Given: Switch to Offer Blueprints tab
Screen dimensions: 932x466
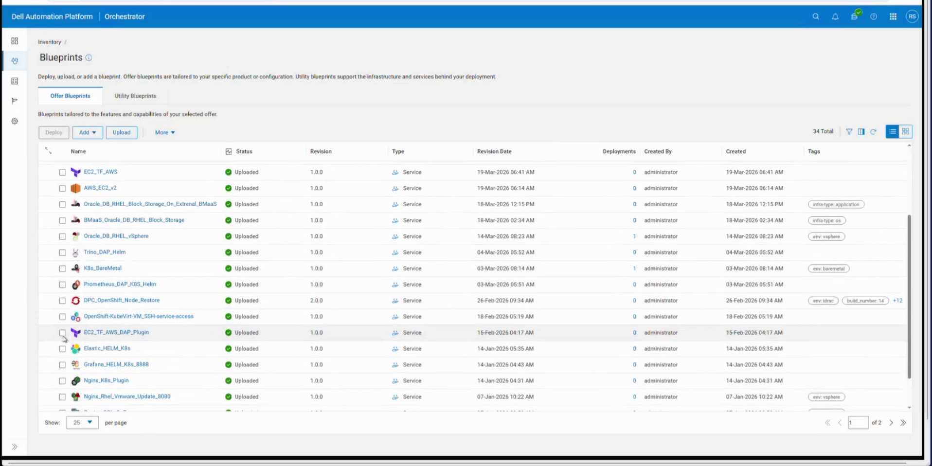Looking at the screenshot, I should pos(70,96).
